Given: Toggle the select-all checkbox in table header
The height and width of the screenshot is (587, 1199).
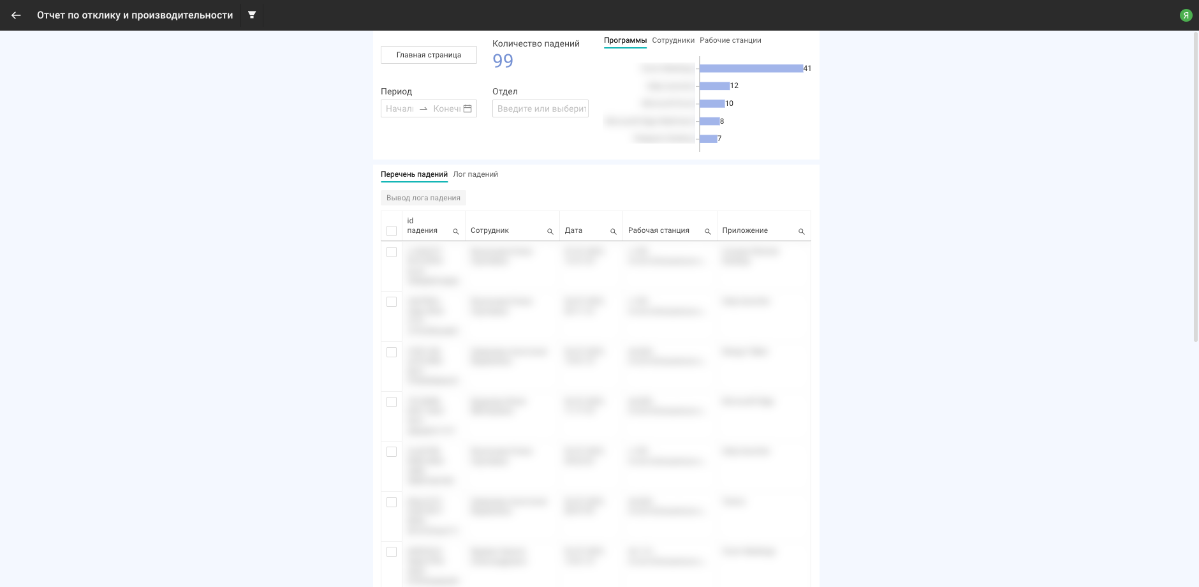Looking at the screenshot, I should pos(392,231).
